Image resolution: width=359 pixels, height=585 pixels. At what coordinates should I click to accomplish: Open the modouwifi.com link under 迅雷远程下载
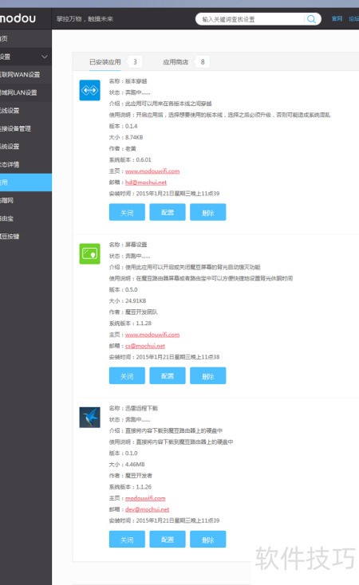click(145, 498)
